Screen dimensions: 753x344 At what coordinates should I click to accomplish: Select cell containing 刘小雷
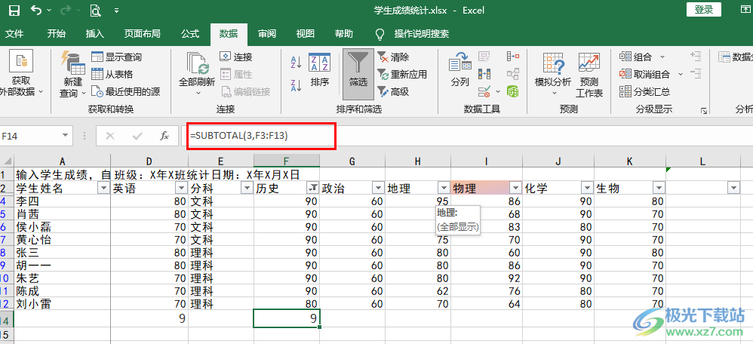click(x=63, y=304)
